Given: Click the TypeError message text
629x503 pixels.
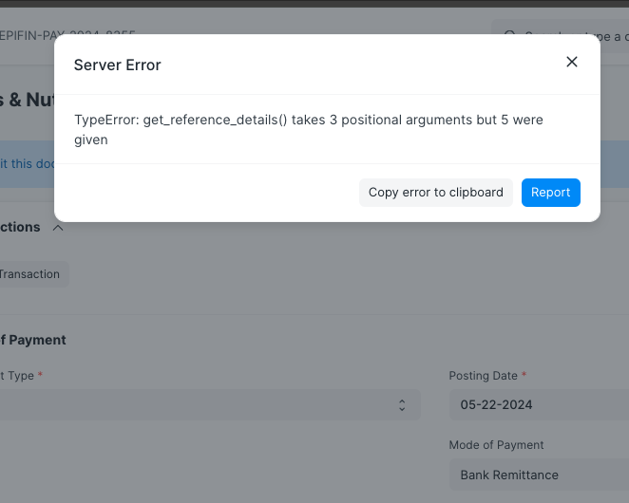Looking at the screenshot, I should click(309, 129).
